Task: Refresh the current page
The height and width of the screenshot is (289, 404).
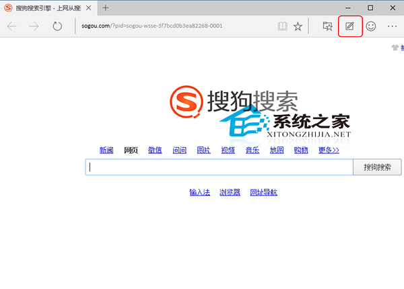Action: 57,26
